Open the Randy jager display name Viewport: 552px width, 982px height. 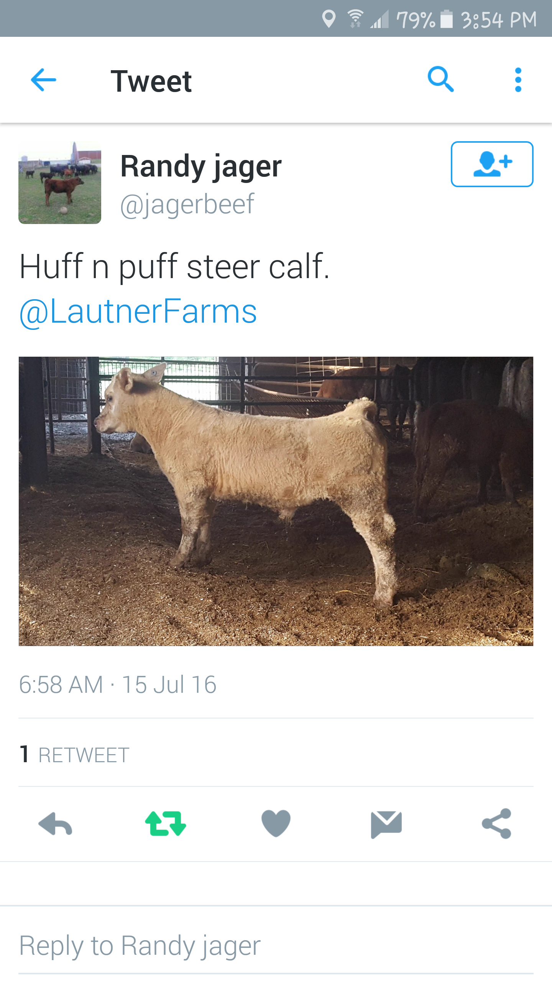pyautogui.click(x=201, y=166)
